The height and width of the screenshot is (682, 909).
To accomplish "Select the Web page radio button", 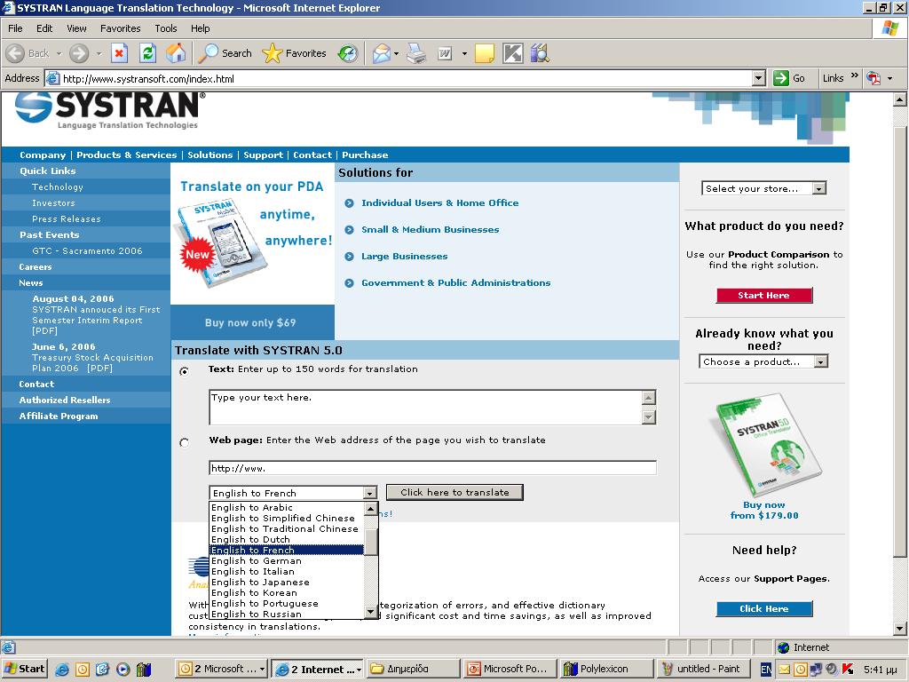I will tap(185, 442).
